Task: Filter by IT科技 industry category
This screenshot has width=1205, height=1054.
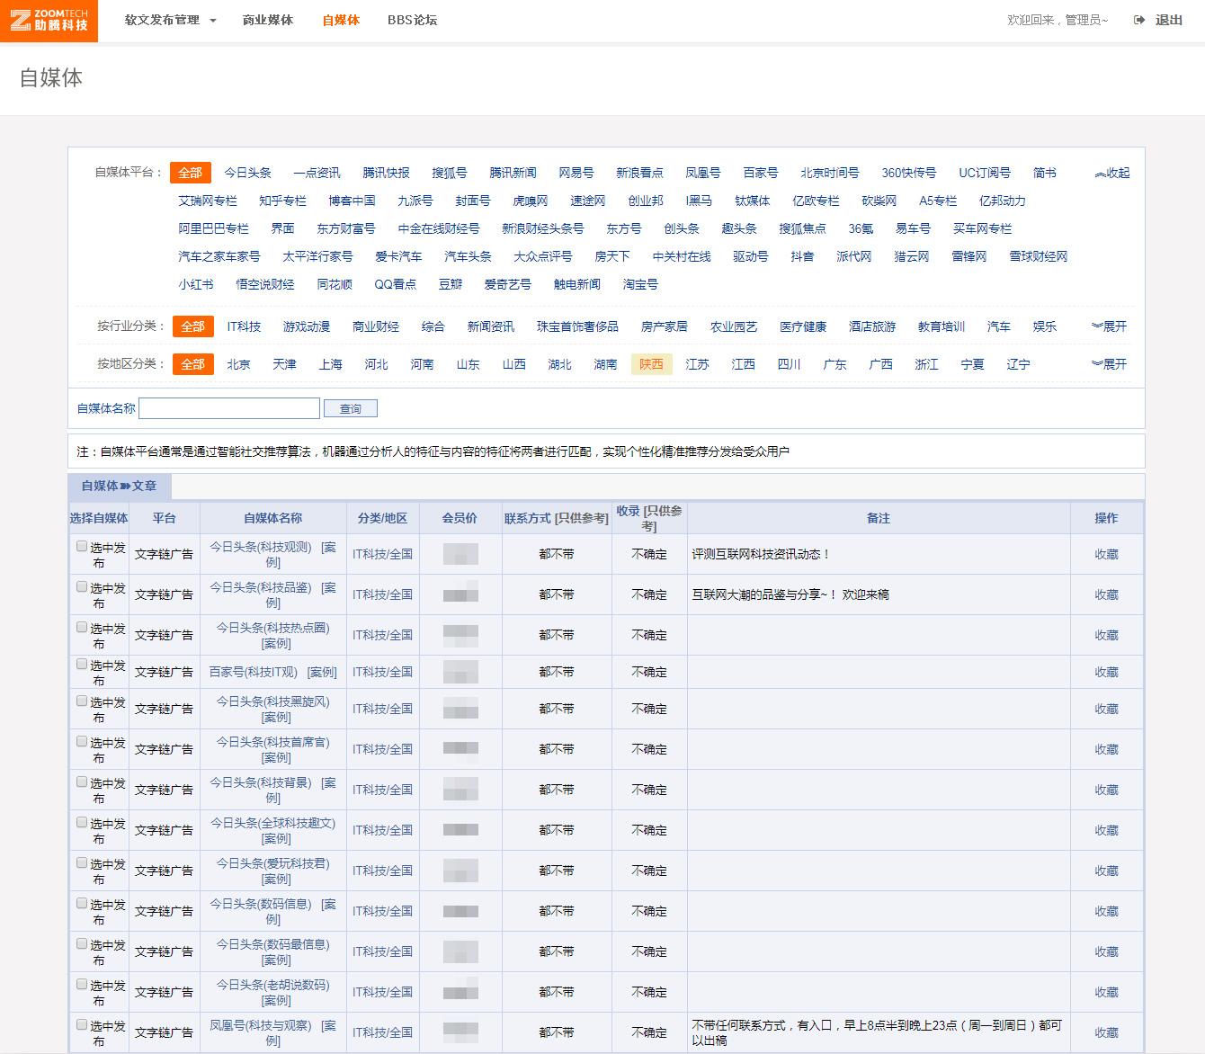Action: (244, 326)
